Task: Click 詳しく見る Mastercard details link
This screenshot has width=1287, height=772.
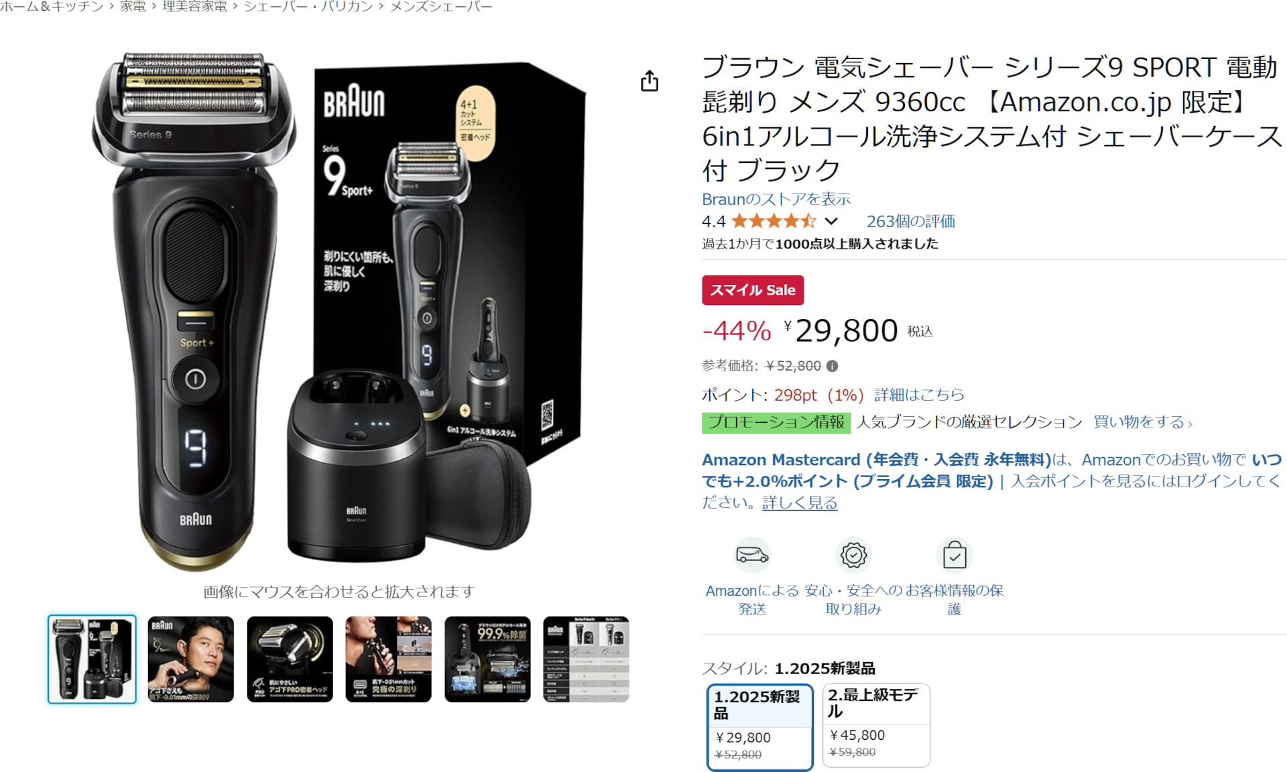Action: (x=800, y=503)
